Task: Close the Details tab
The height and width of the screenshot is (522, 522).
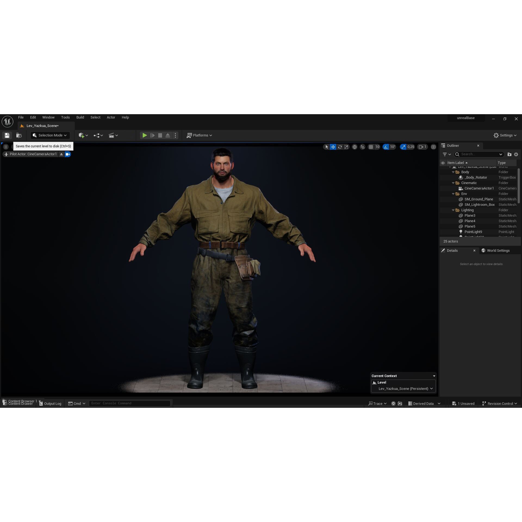Action: tap(474, 251)
